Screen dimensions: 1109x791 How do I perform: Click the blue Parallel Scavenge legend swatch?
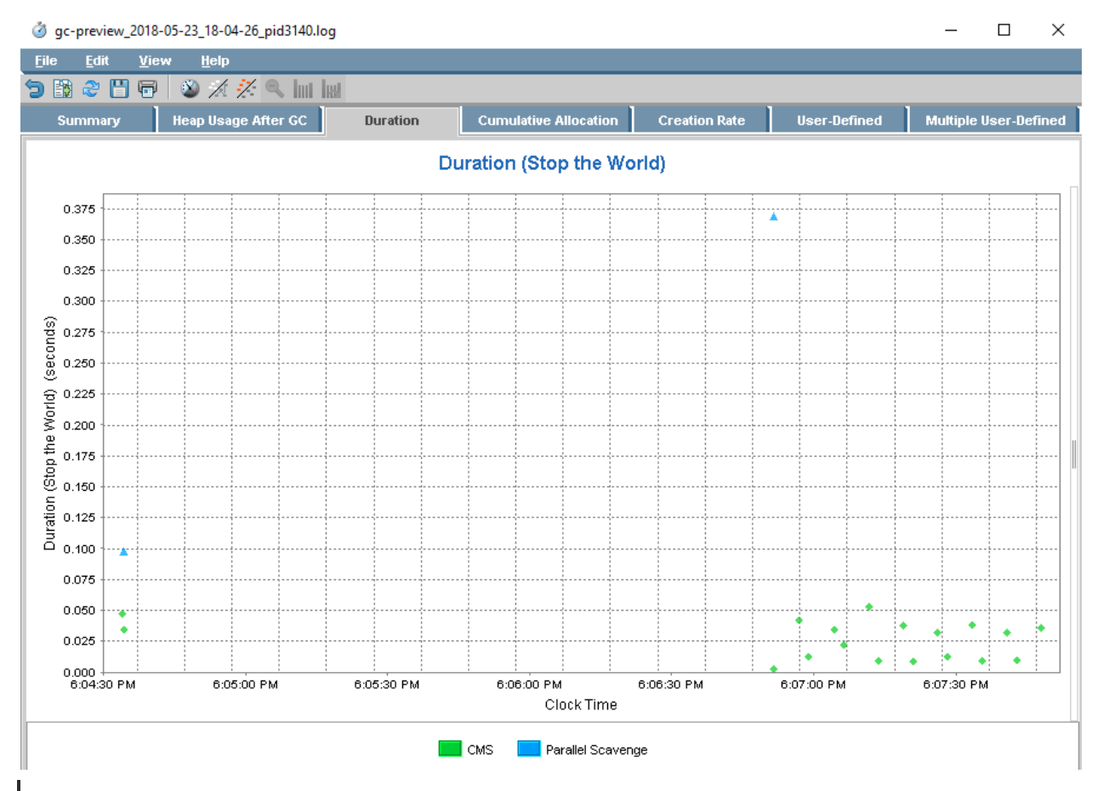click(x=529, y=748)
